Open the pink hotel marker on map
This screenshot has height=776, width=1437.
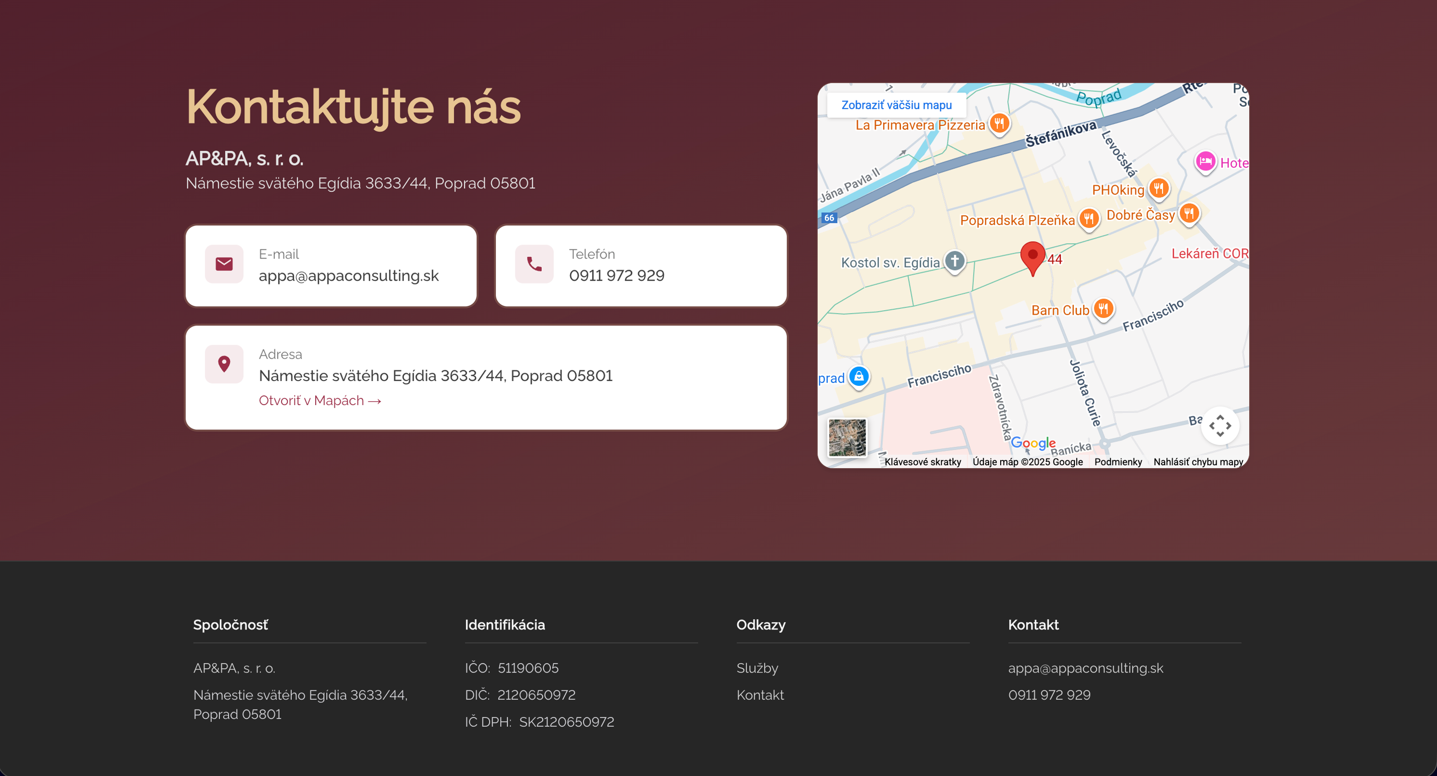[x=1205, y=162]
